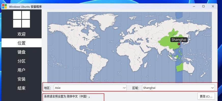This screenshot has width=222, height=101.
Task: Click the 更改 (C) ... button
Action: (206, 96)
